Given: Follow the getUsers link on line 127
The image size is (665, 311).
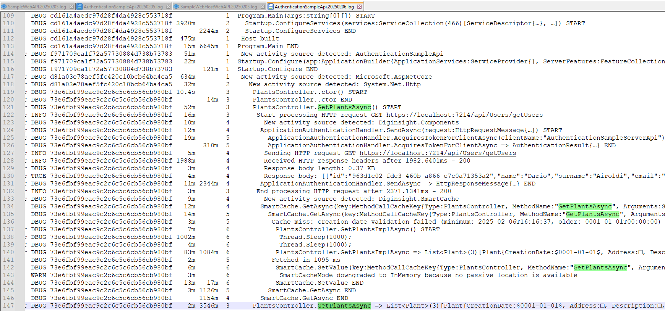Looking at the screenshot, I should click(x=438, y=153).
